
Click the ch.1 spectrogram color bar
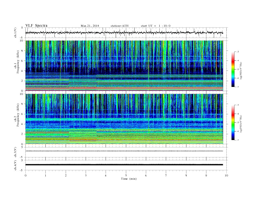click(x=233, y=69)
